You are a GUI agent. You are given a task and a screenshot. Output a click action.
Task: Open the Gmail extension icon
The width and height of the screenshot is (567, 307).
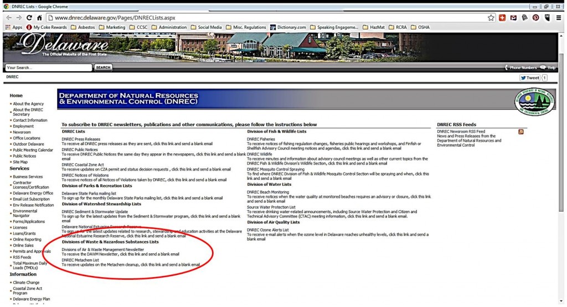click(513, 18)
